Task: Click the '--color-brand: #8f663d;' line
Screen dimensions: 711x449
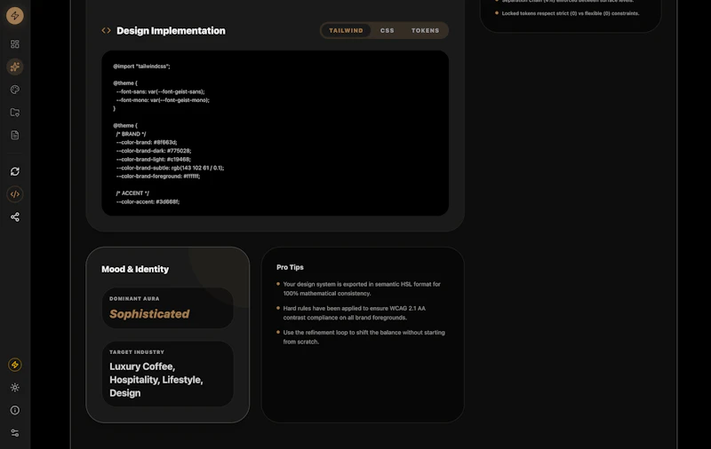Action: pyautogui.click(x=147, y=142)
